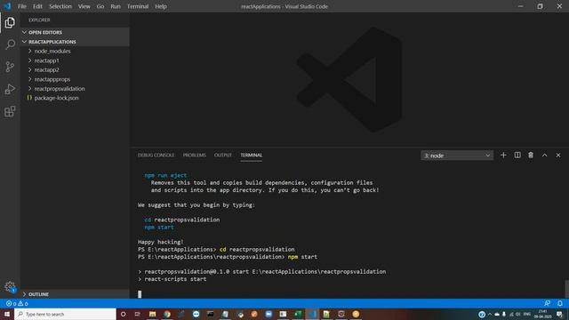
Task: Switch to the Problems tab
Action: pyautogui.click(x=195, y=156)
